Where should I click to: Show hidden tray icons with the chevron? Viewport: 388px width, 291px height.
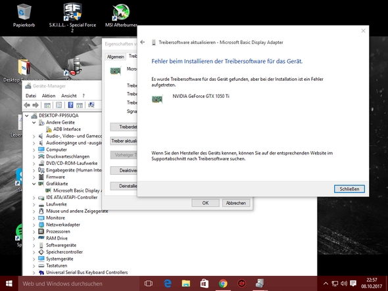326,284
